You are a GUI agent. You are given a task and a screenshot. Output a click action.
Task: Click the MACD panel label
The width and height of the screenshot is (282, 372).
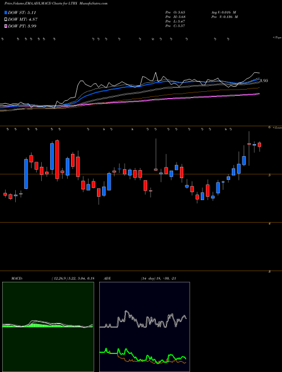pos(17,278)
